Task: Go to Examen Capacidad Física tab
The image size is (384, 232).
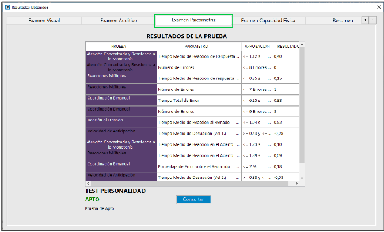Action: (x=268, y=20)
